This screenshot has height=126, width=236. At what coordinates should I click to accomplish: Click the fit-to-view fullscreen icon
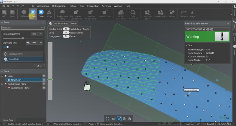coord(108,119)
